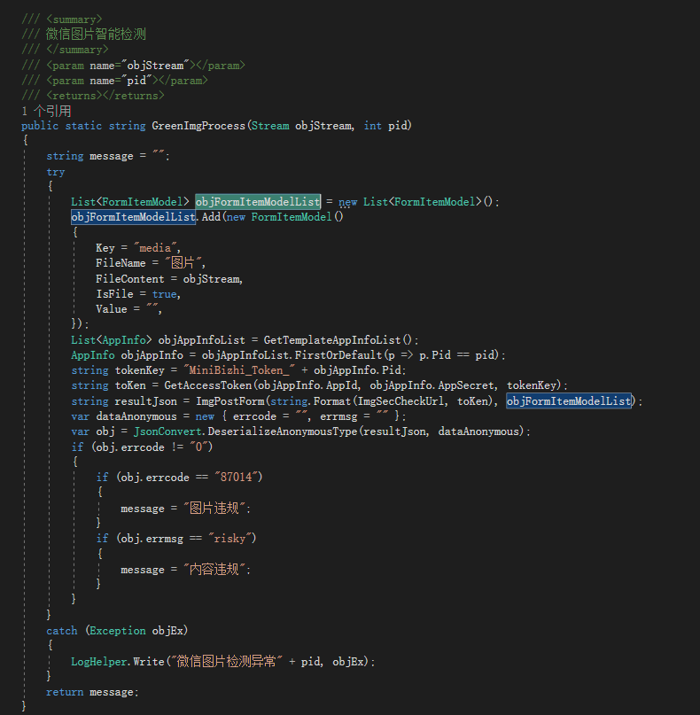Click the GreenImgProcess method name
Image resolution: width=700 pixels, height=715 pixels.
[x=198, y=126]
